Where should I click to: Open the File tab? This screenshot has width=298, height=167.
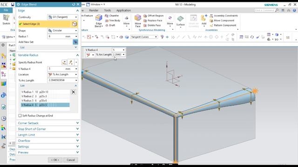click(x=6, y=10)
